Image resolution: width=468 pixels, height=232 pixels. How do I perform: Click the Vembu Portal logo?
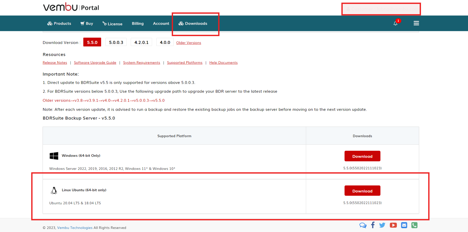71,7
